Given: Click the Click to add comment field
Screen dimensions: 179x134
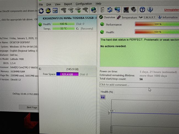Looking at the screenshot, I should click(x=139, y=85).
